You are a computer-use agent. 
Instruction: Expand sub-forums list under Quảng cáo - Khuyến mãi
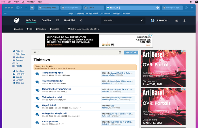click(x=80, y=116)
